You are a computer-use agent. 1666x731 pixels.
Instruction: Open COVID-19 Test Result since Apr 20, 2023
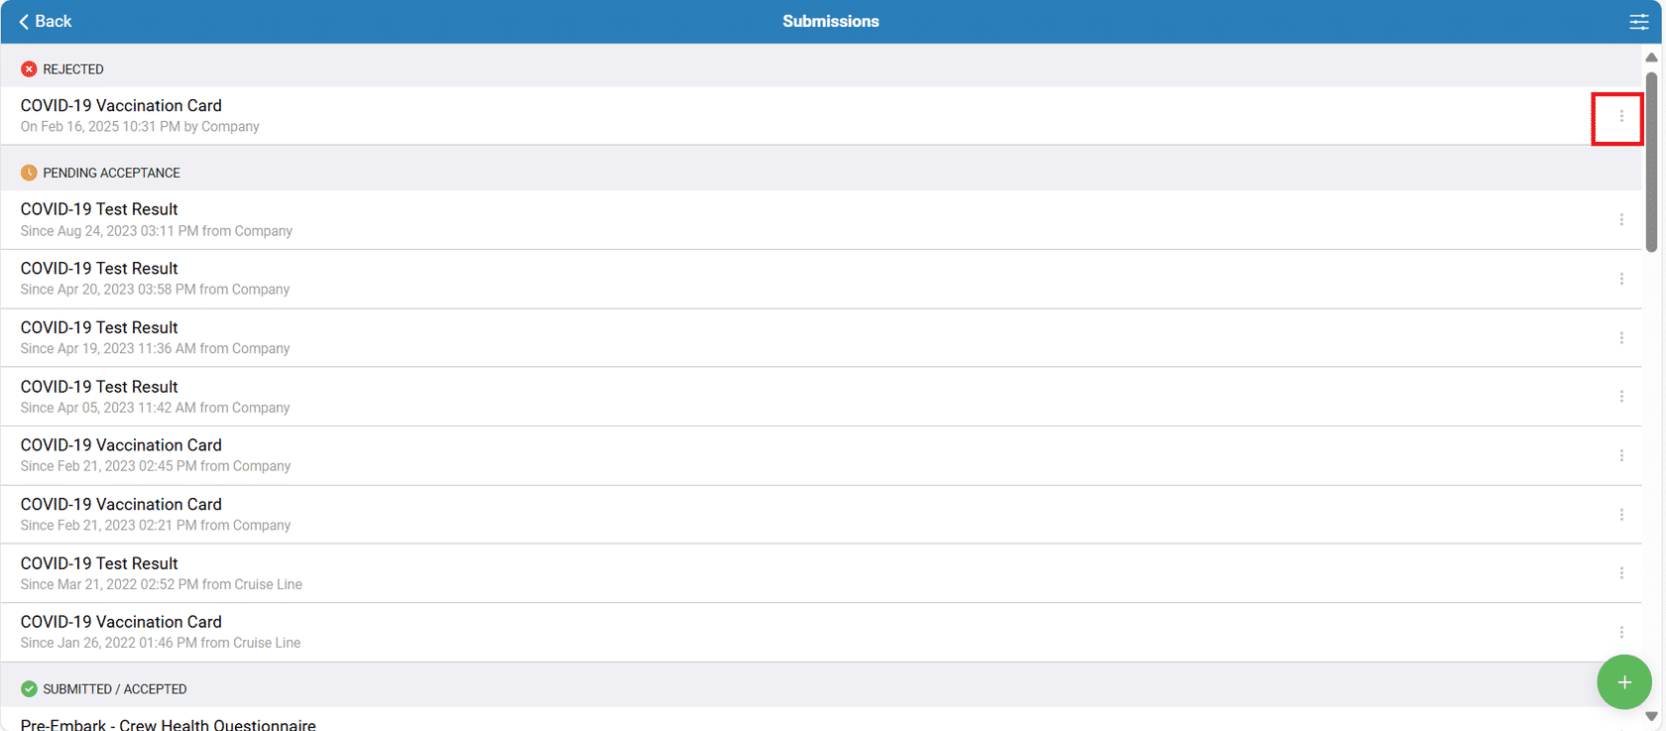[821, 279]
